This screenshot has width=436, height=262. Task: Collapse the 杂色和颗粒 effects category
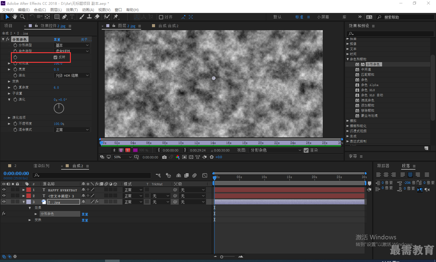coord(348,59)
